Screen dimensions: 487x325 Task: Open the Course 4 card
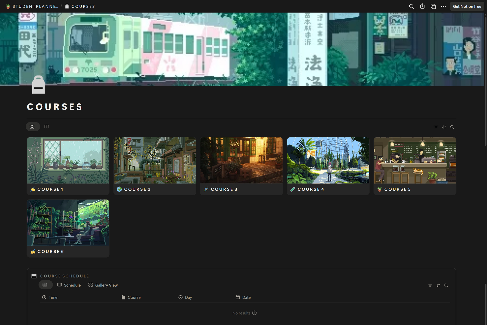(x=328, y=166)
